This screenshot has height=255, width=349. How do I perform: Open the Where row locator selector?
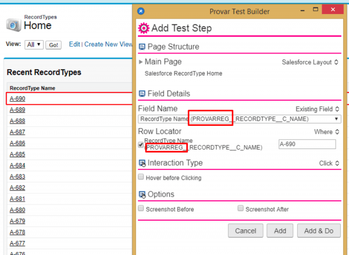click(327, 132)
